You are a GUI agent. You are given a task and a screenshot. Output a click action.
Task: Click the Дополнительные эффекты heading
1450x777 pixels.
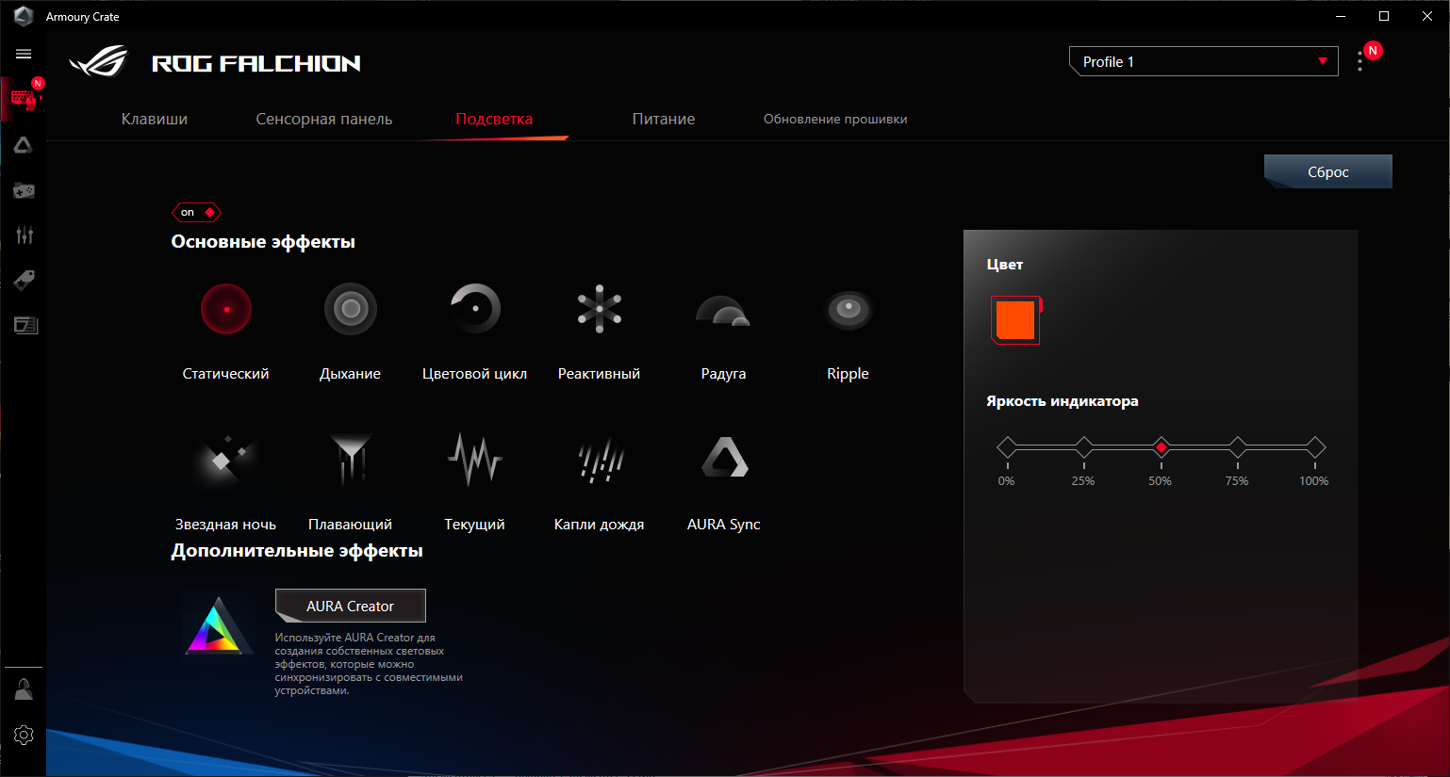tap(297, 551)
